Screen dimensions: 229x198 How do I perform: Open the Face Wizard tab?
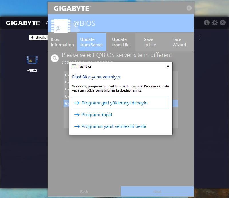(179, 42)
